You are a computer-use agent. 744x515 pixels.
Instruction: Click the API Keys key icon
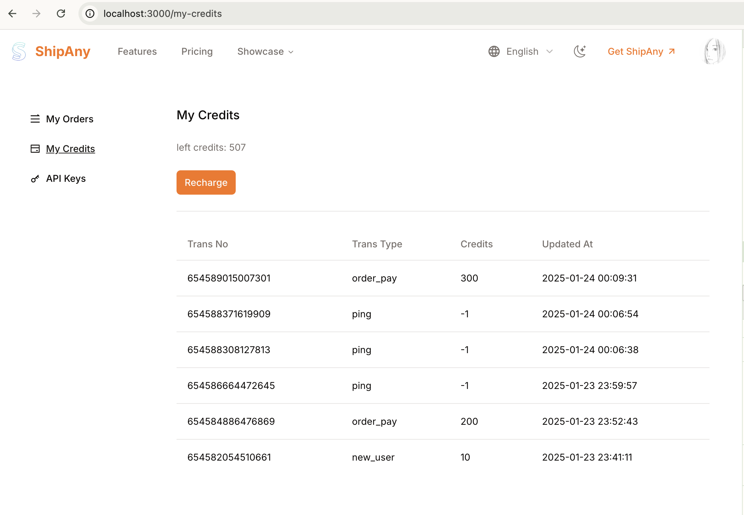pyautogui.click(x=35, y=178)
